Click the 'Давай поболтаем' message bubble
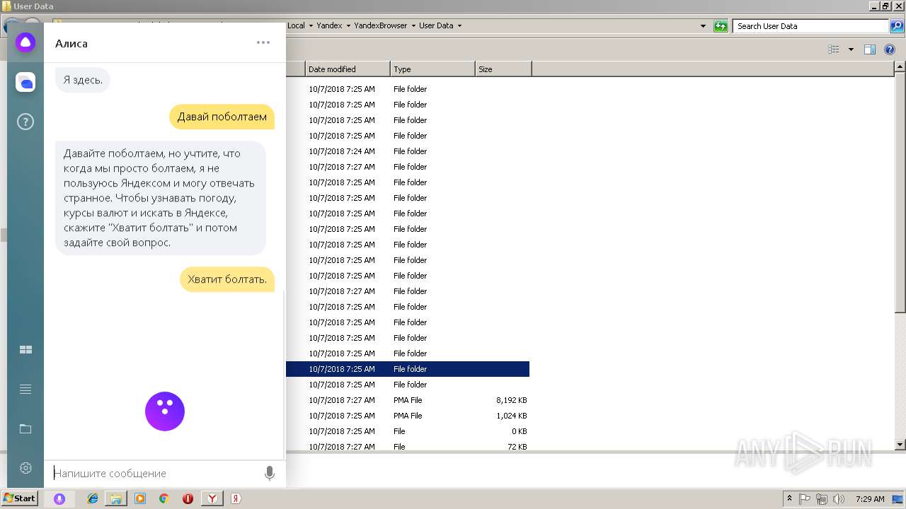Image resolution: width=906 pixels, height=509 pixels. pyautogui.click(x=222, y=117)
